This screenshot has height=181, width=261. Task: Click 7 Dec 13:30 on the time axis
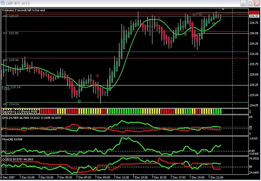point(140,177)
